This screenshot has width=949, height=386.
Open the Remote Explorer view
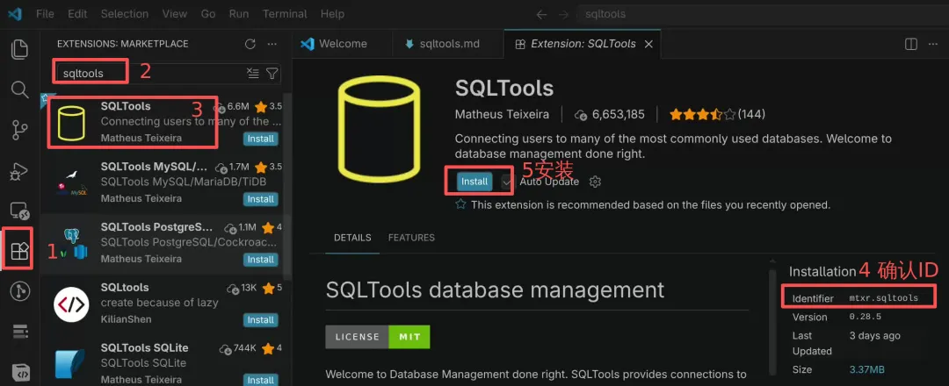tap(20, 211)
